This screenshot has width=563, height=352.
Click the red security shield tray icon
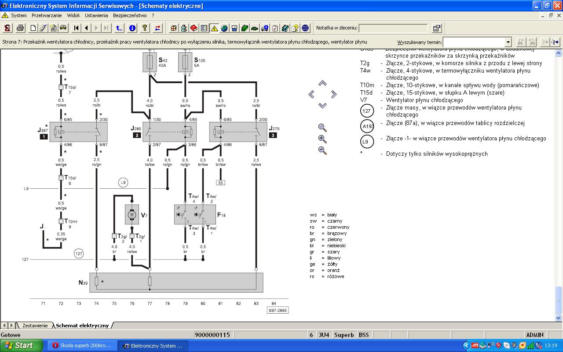pos(498,345)
